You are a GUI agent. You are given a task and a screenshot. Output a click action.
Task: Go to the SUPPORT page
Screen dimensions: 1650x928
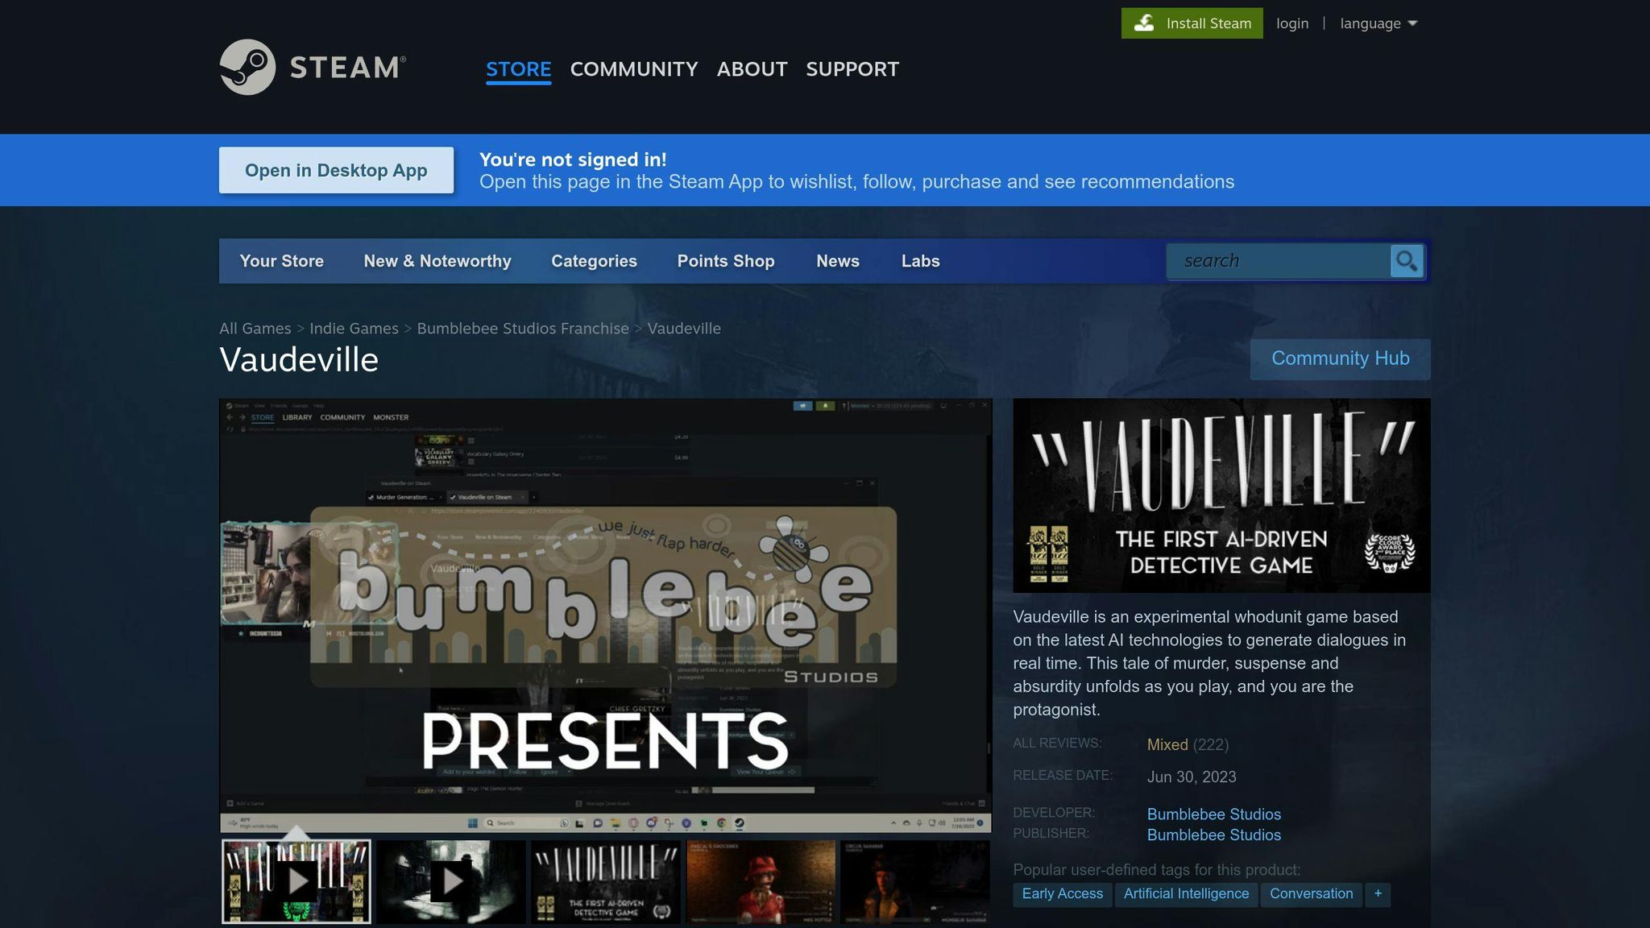[x=852, y=69]
